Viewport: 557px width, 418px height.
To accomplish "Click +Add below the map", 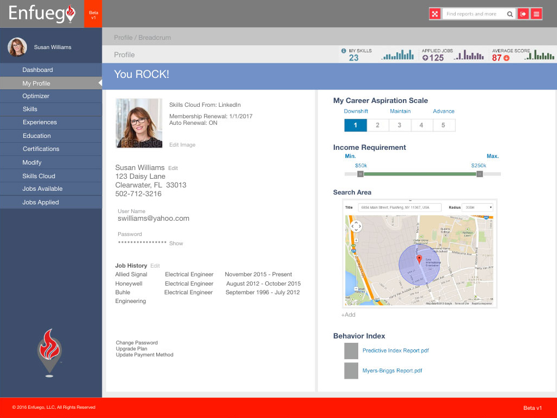I will [x=348, y=314].
